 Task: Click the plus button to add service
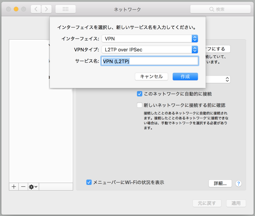14,187
